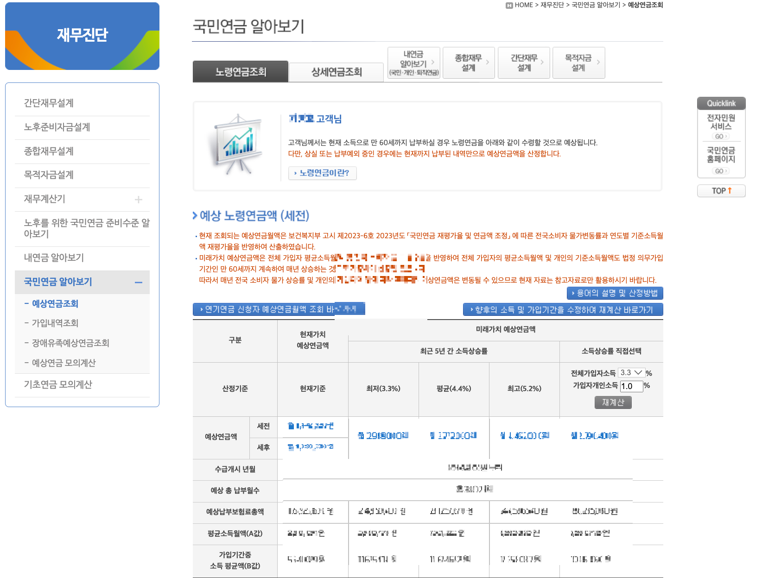Open the 종합재무설계 shortcut button

coord(469,63)
